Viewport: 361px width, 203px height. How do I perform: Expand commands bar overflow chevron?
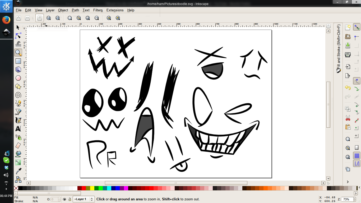(348, 182)
